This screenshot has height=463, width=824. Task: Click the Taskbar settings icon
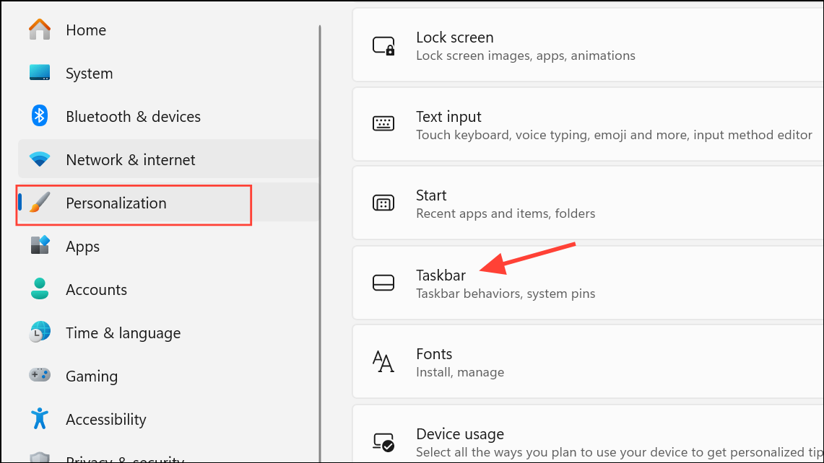click(x=383, y=283)
